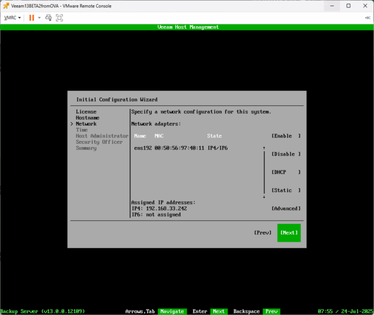Click the Name column header
Screen dimensions: 374x315
(140, 136)
